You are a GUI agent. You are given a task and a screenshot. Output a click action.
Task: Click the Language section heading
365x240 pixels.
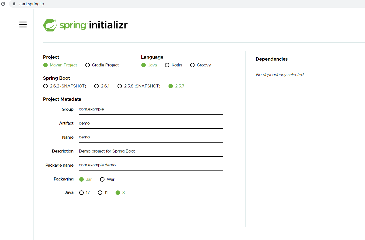click(x=152, y=57)
